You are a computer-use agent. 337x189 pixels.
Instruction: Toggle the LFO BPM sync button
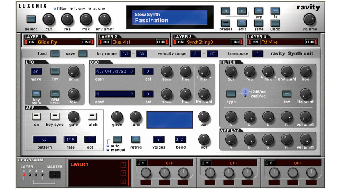tap(55, 94)
